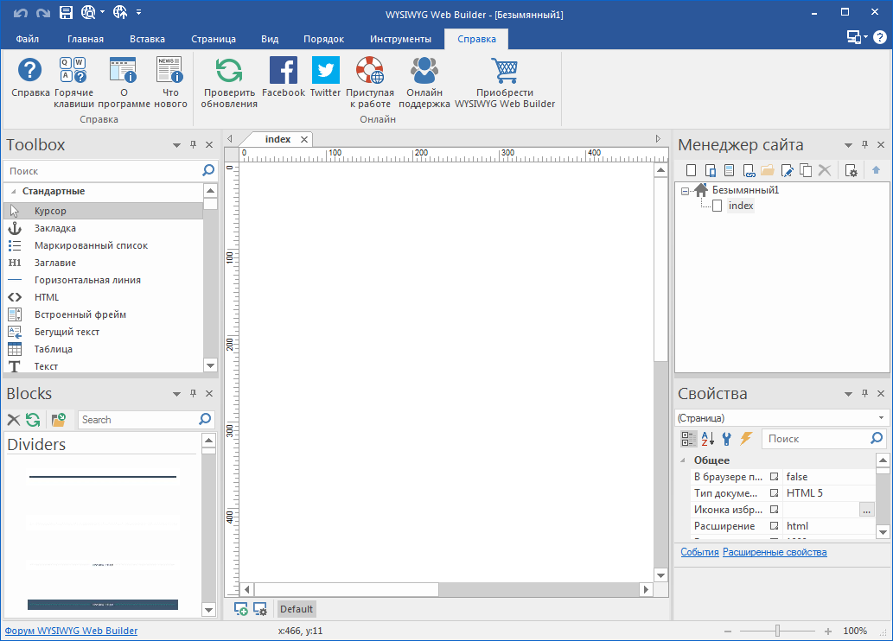The image size is (893, 641).
Task: Open the Файл menu
Action: tap(28, 39)
